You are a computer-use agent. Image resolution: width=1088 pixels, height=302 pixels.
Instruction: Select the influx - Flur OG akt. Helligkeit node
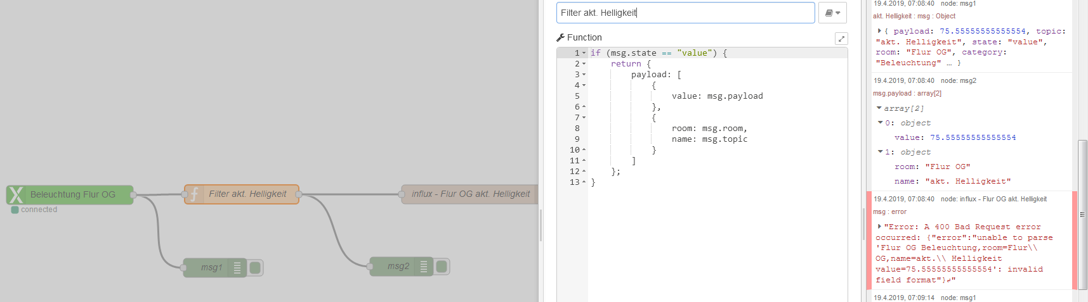pos(470,194)
